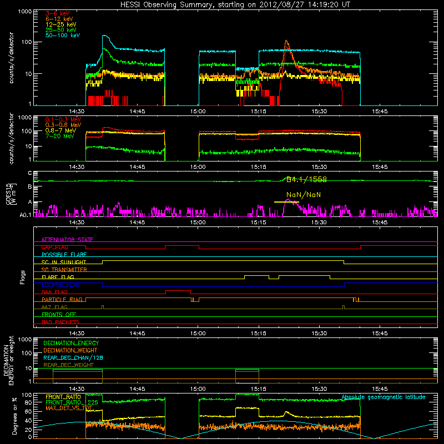Click the GOES15 vertical axis title
Image resolution: width=444 pixels, height=444 pixels.
(x=11, y=194)
